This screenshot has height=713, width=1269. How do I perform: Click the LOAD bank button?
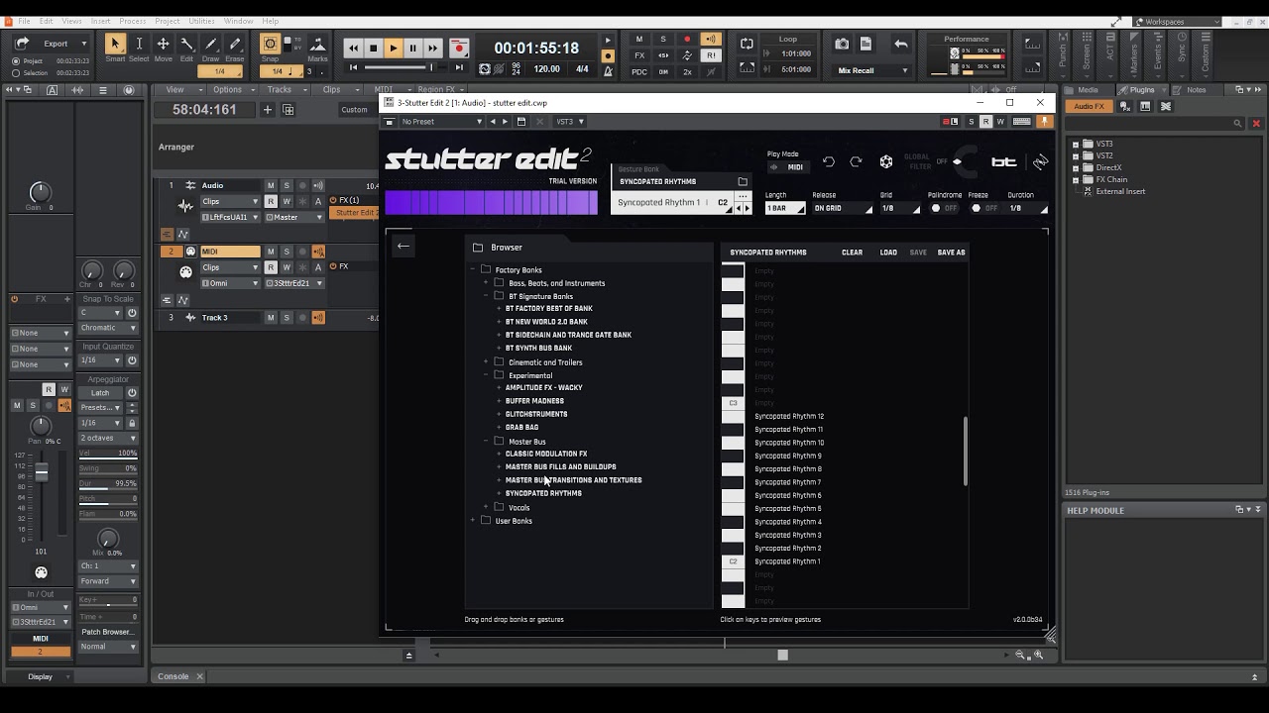888,253
